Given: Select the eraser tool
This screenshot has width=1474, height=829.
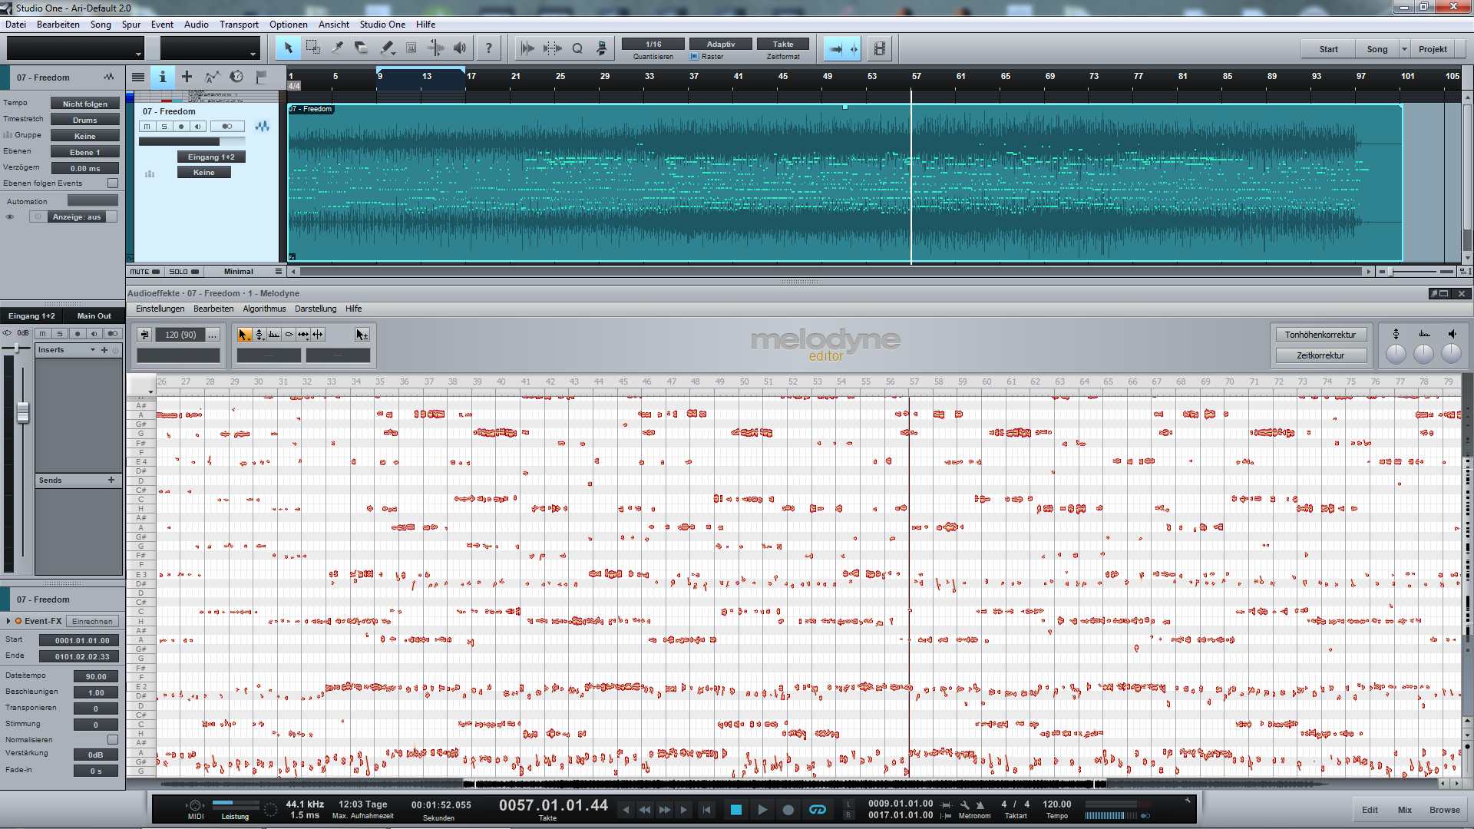Looking at the screenshot, I should point(362,48).
